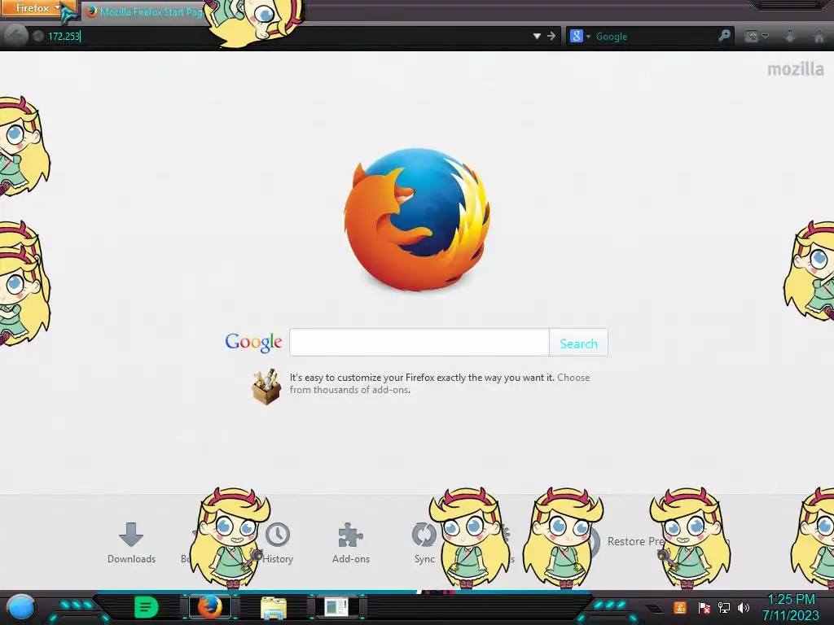Click the magnifier search icon in toolbar
The width and height of the screenshot is (834, 625).
[724, 36]
